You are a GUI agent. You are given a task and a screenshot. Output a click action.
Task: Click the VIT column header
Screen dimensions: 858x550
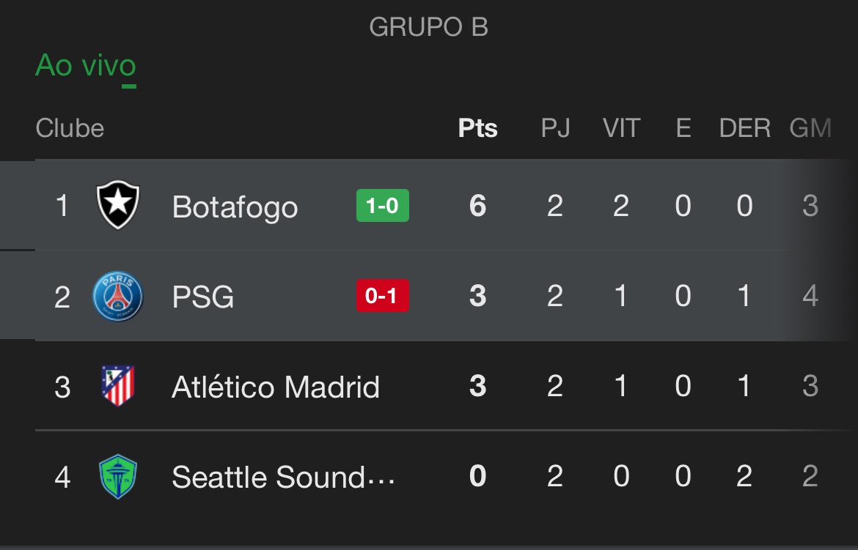pos(622,128)
